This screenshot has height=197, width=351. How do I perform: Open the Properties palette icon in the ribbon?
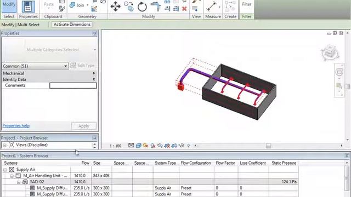point(28,7)
